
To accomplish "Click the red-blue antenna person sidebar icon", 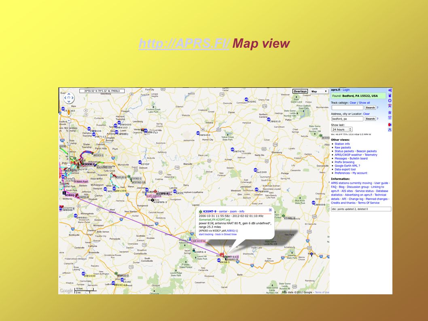I will 390,106.
